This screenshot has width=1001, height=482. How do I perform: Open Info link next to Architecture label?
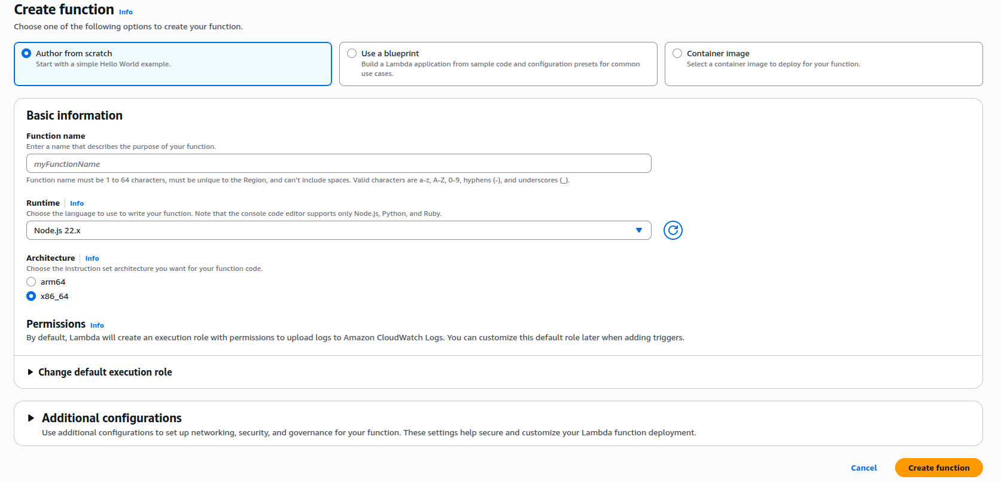[92, 258]
